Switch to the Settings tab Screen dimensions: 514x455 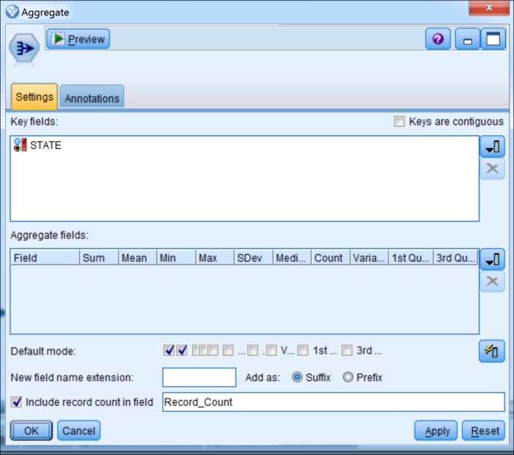(35, 97)
